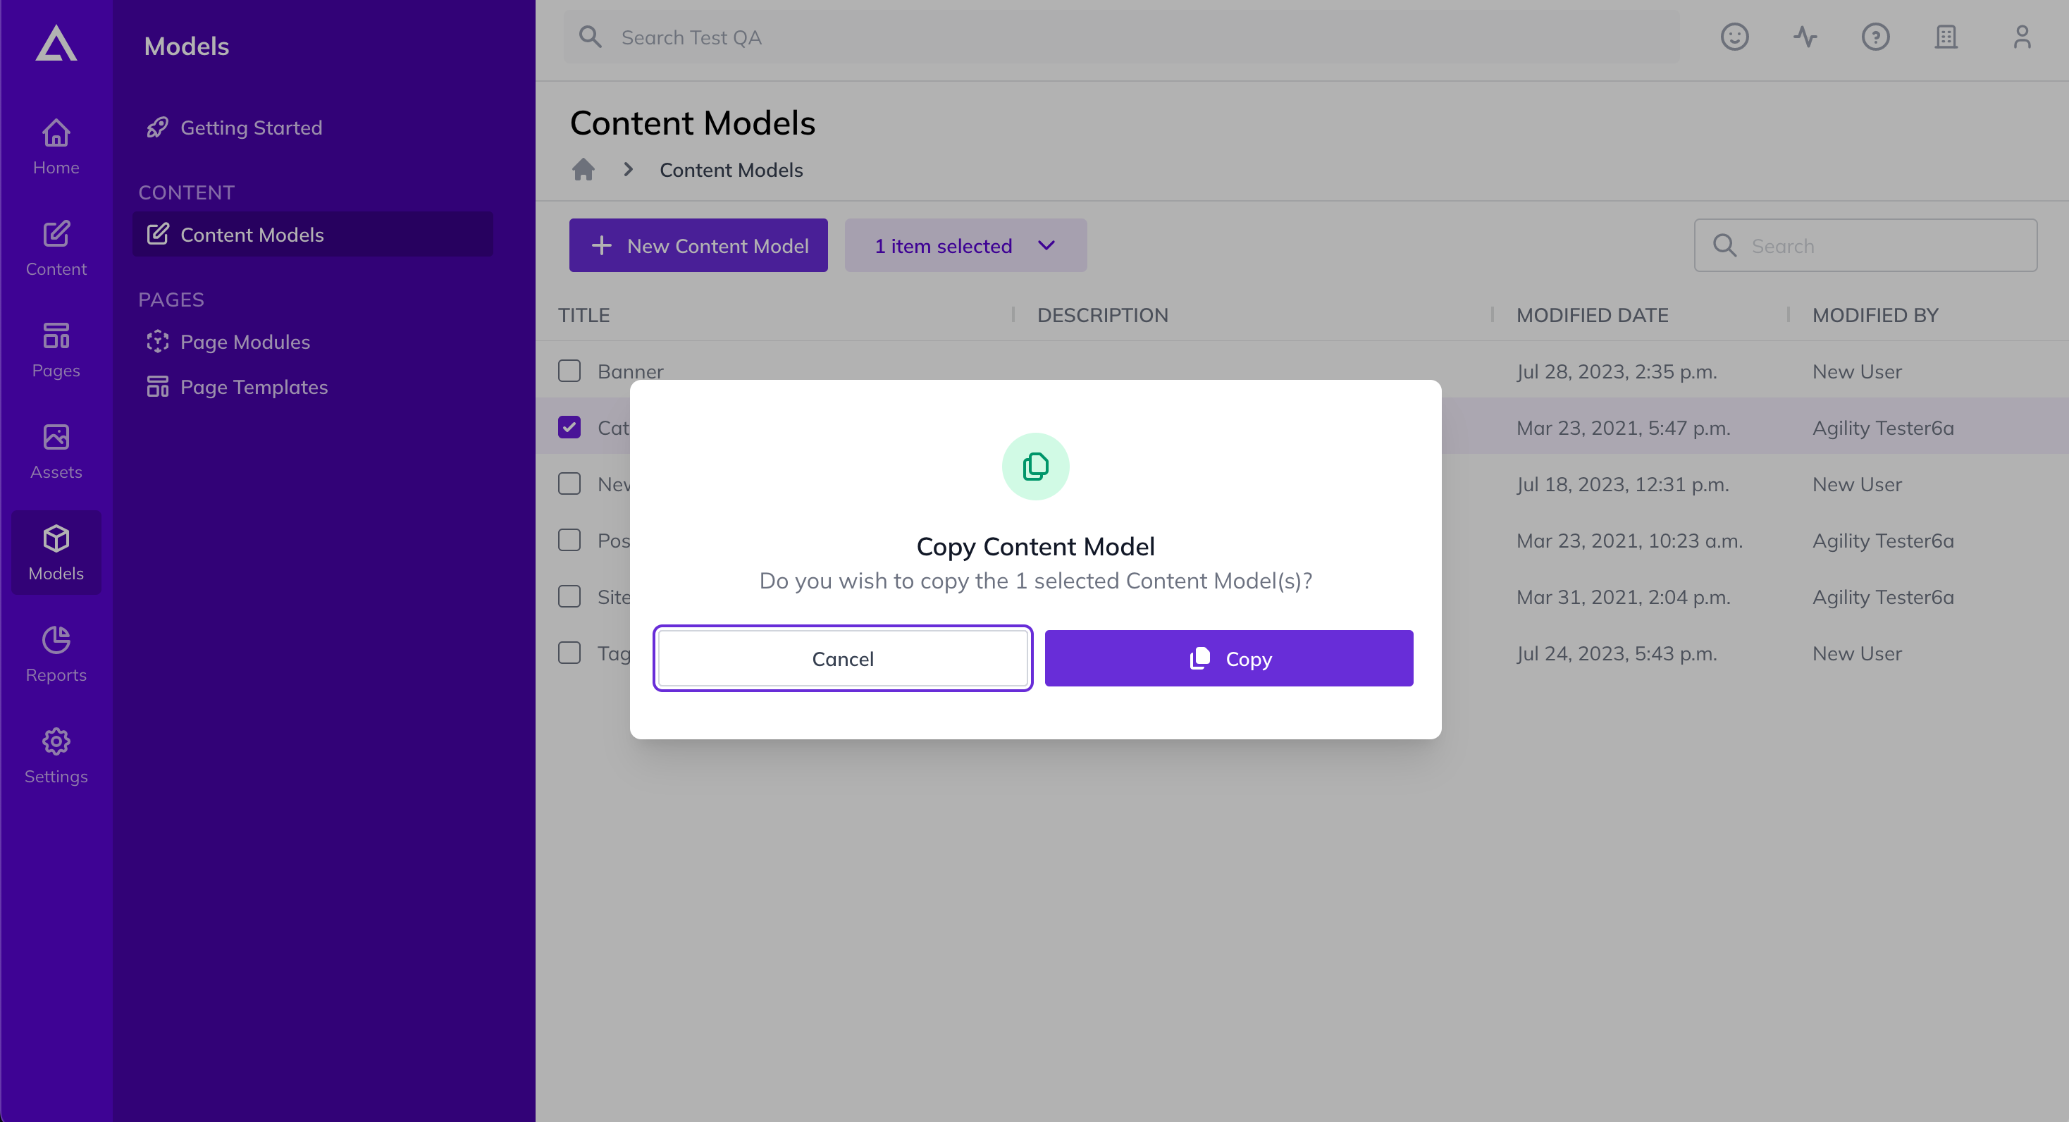Open Settings gear in sidebar
This screenshot has width=2069, height=1122.
pyautogui.click(x=56, y=756)
